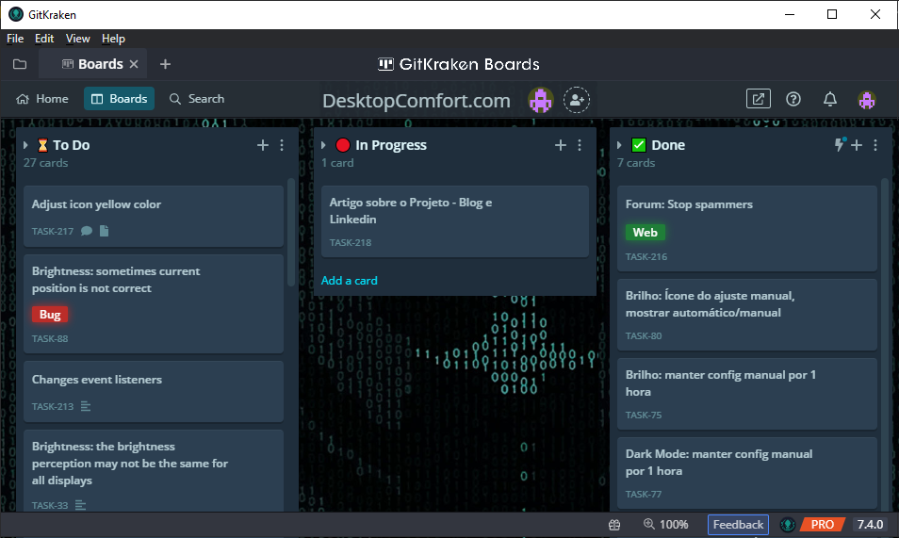The width and height of the screenshot is (899, 538).
Task: Click the gift icon in status bar
Action: [x=614, y=524]
